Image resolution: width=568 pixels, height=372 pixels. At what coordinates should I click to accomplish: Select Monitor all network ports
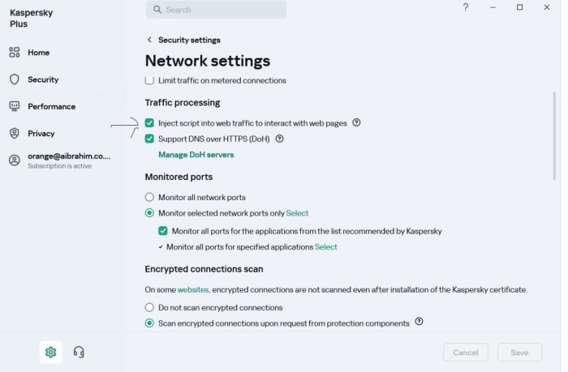[x=149, y=197]
